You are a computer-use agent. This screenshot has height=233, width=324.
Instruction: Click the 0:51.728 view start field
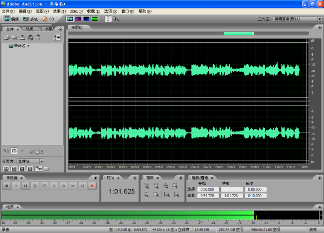click(x=208, y=196)
